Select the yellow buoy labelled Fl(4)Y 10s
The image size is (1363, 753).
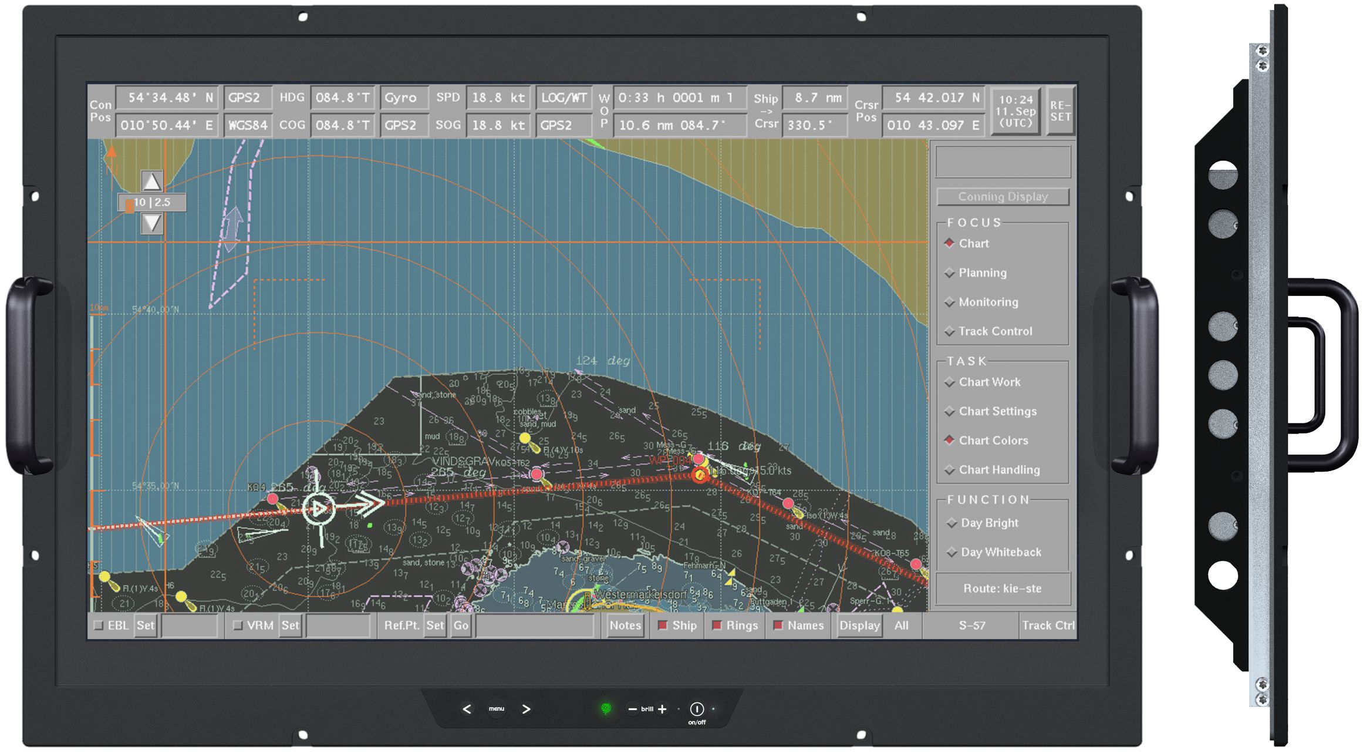[x=525, y=439]
